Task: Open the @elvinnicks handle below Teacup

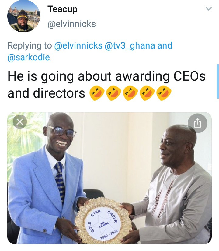Action: coord(71,24)
